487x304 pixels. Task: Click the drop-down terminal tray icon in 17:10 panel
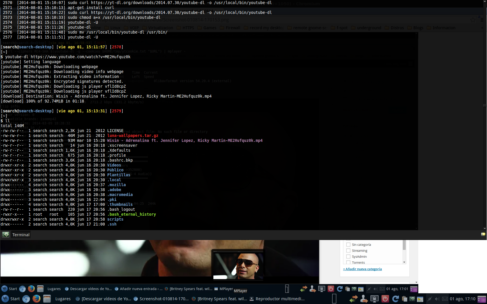[412, 299]
